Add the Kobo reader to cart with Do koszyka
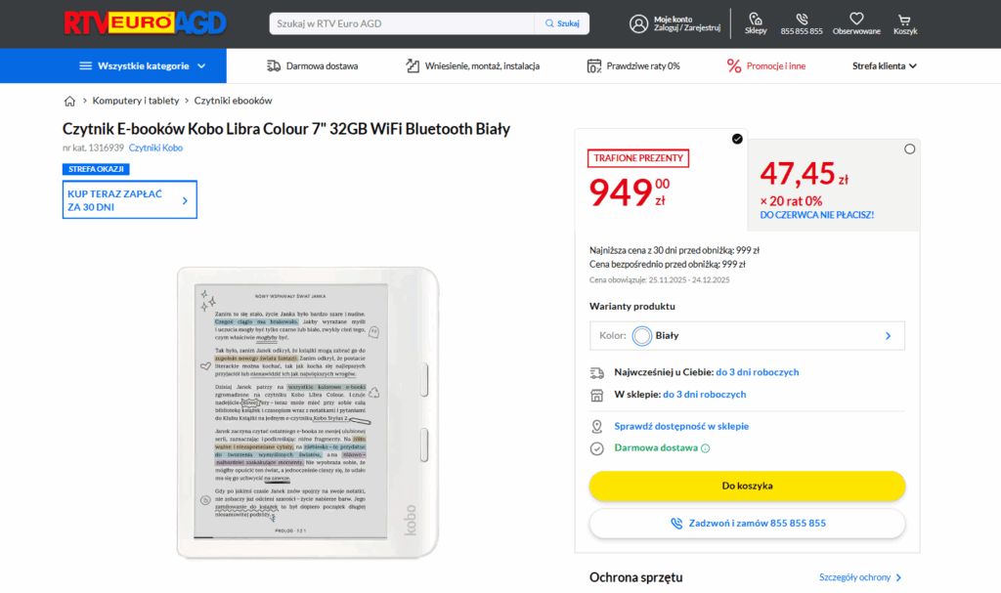The height and width of the screenshot is (593, 1001). 748,486
